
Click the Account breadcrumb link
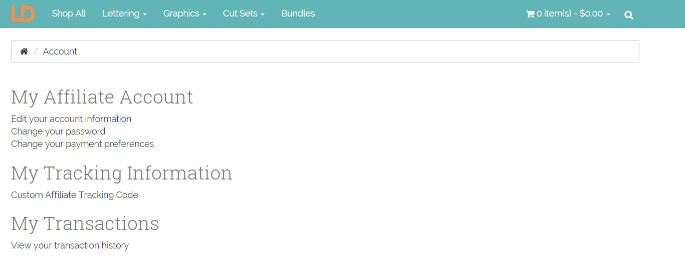[60, 51]
